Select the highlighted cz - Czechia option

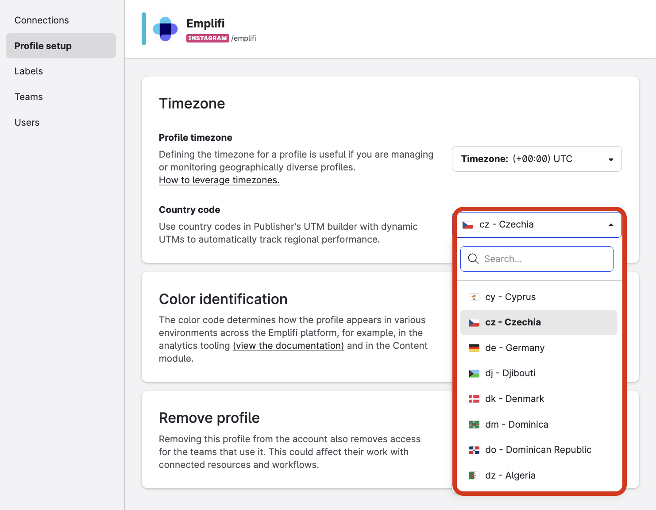point(539,322)
